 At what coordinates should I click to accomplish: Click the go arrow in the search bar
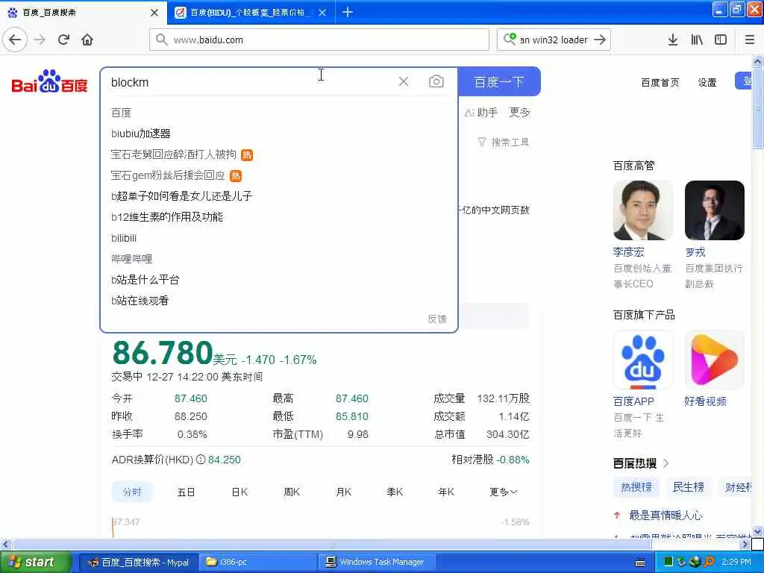coord(601,40)
